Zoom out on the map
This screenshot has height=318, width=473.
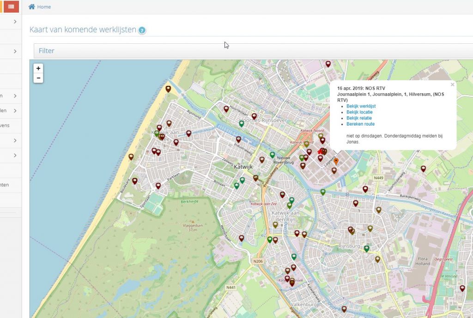(38, 78)
